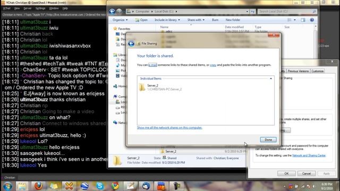This screenshot has width=340, height=191.
Task: Click Done in File Sharing dialog
Action: coord(268,140)
